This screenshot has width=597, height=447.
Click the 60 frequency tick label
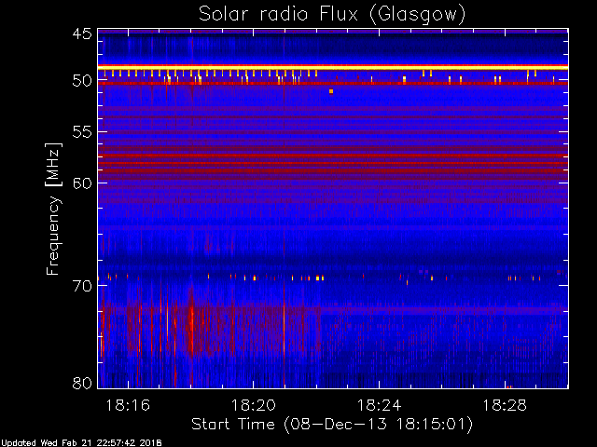pos(82,183)
